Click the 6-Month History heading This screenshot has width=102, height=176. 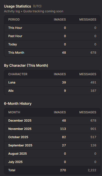[18, 104]
